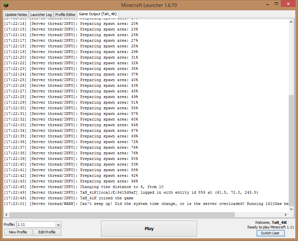Click the "Preparing spawn area: 40%" line

tap(71, 80)
